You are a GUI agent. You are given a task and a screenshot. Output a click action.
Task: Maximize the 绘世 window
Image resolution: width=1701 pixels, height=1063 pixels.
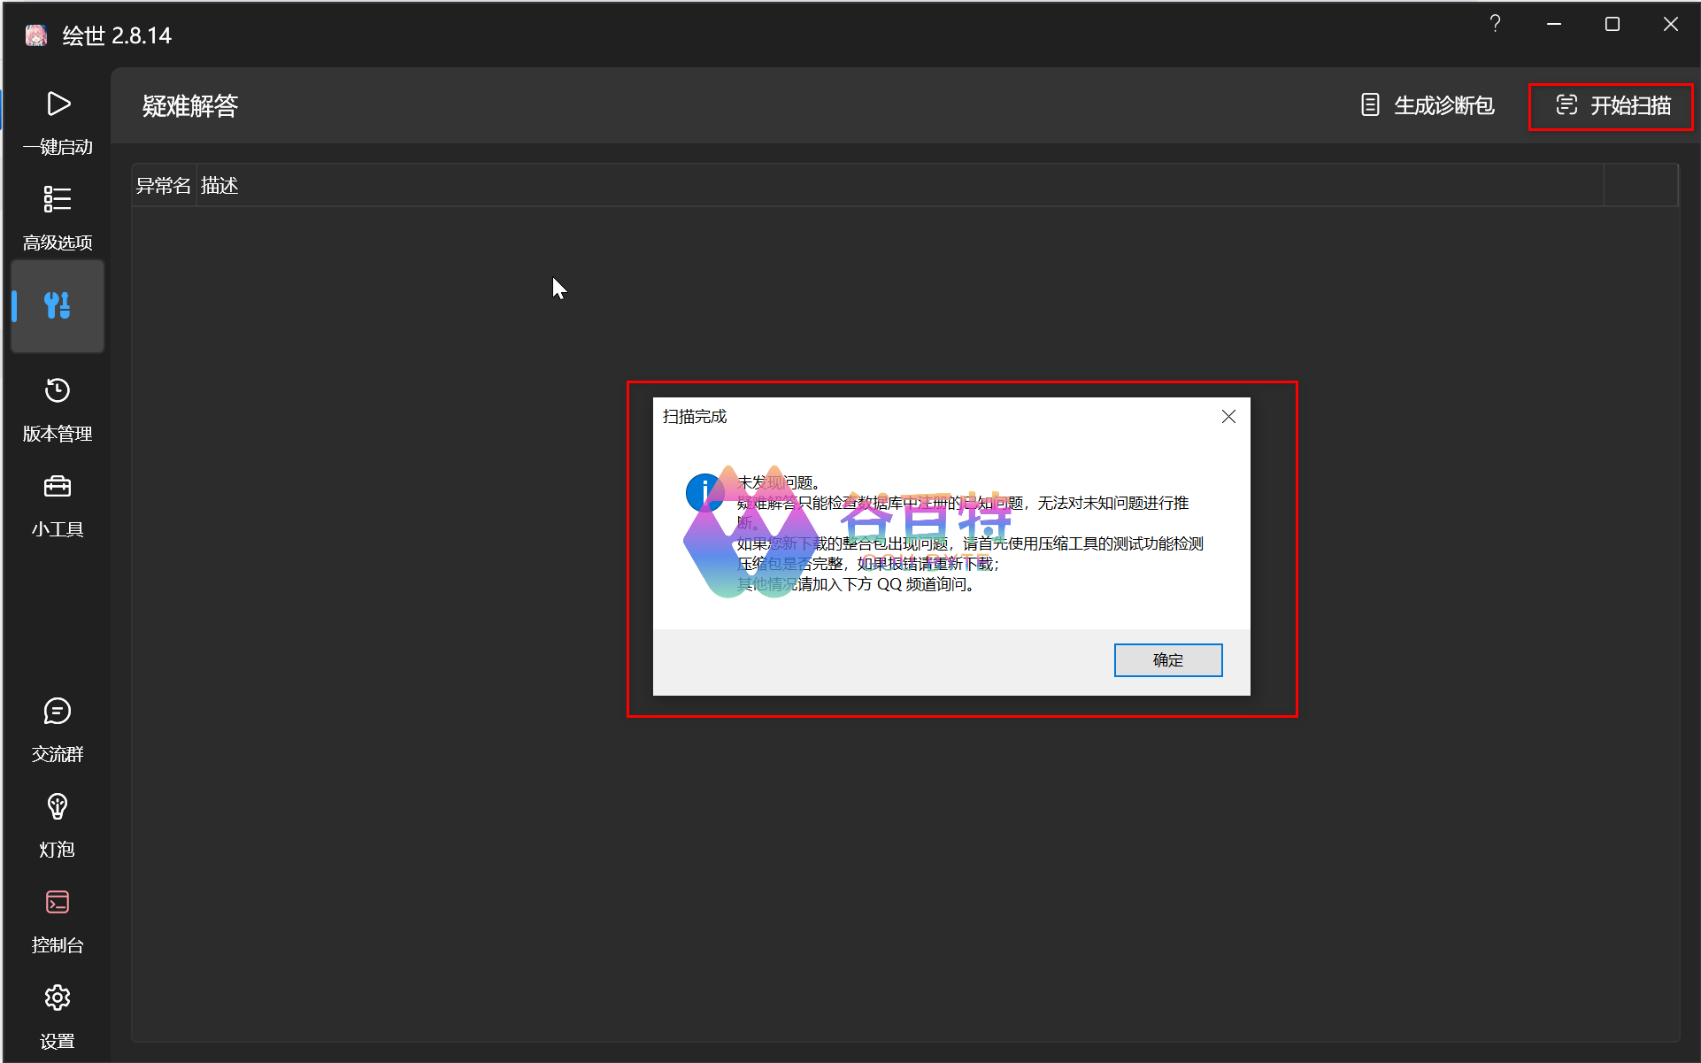(1612, 25)
